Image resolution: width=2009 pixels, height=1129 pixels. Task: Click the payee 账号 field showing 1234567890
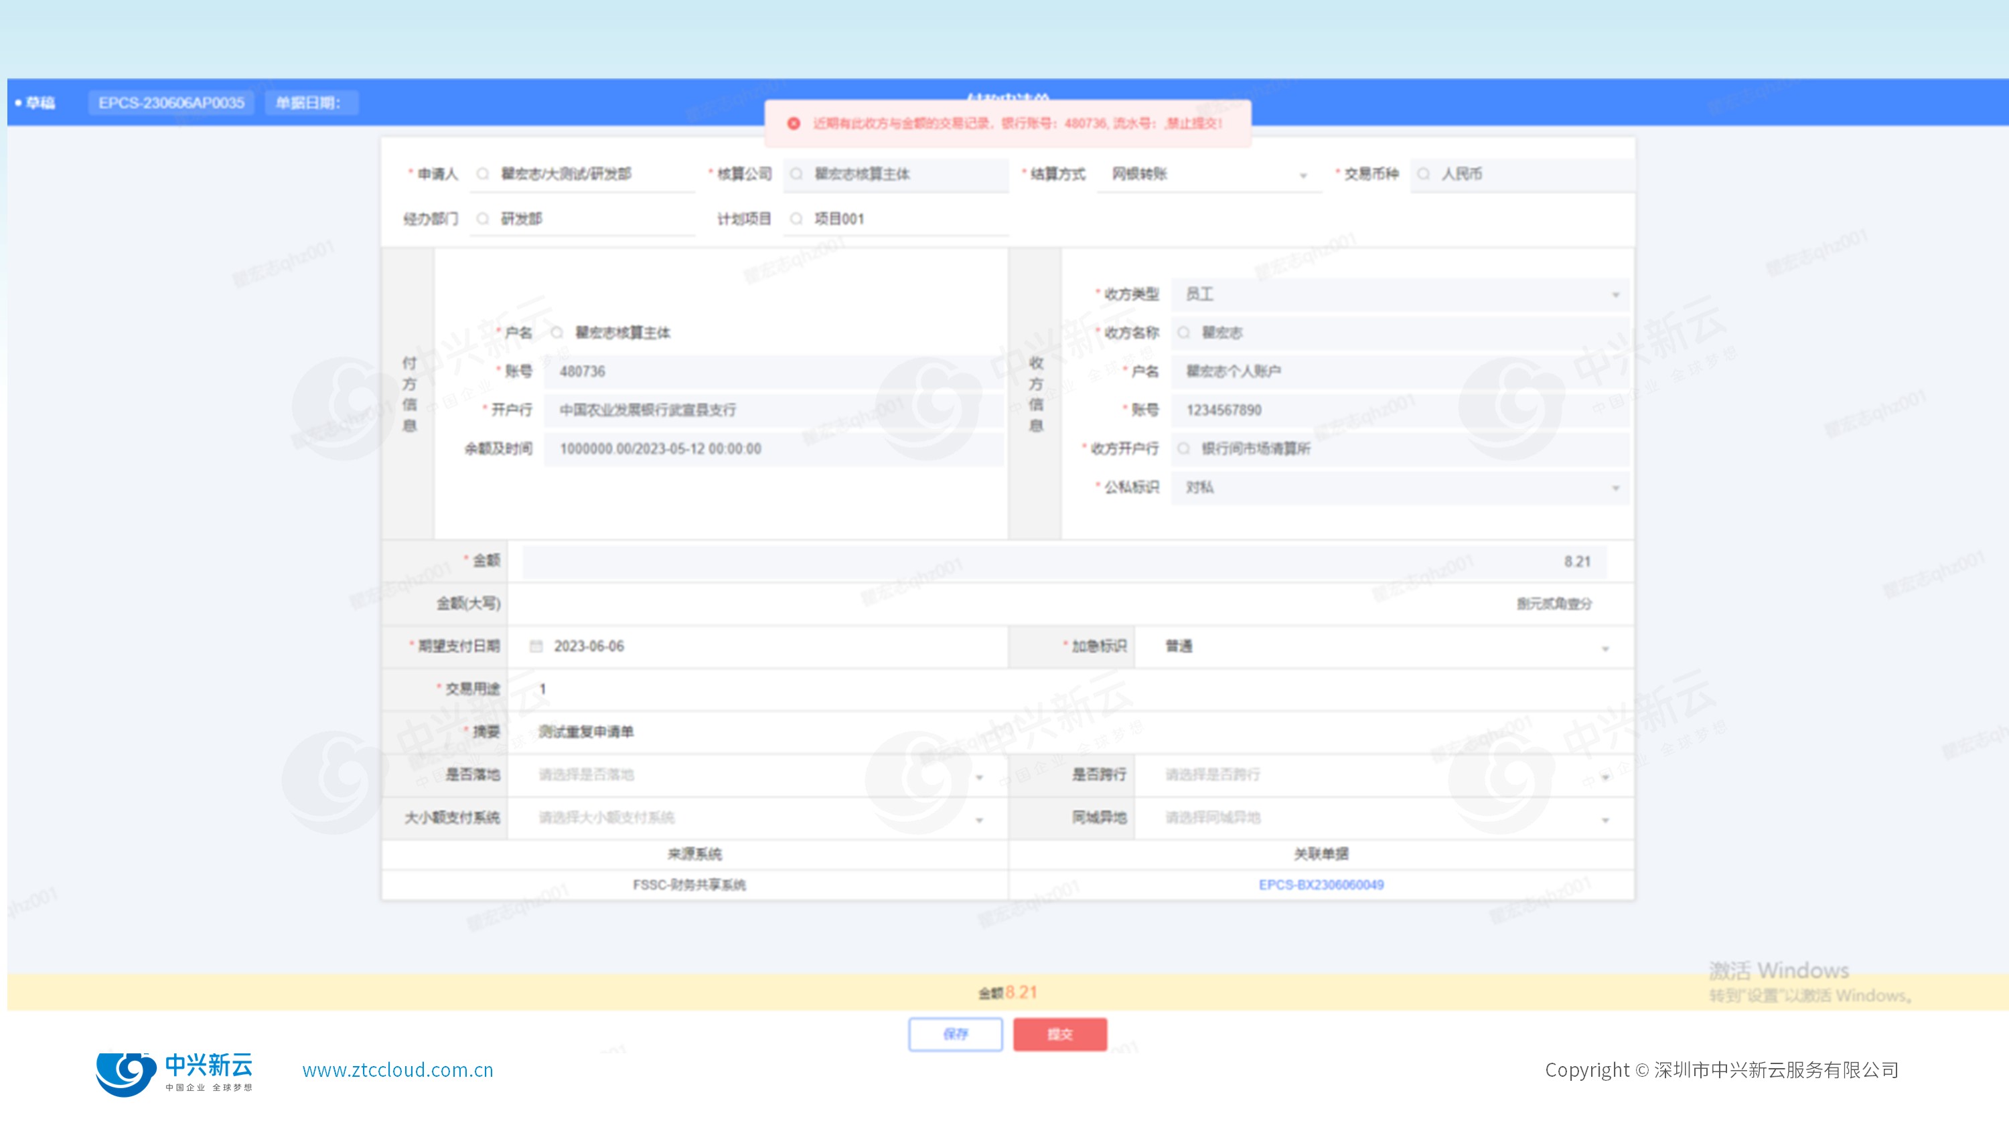(1400, 411)
